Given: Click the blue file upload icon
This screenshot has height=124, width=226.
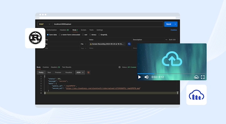Looking at the screenshot, I should tap(129, 44).
